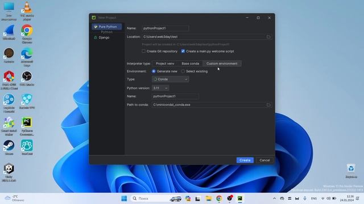Click microphone icon in system tray

click(305, 198)
